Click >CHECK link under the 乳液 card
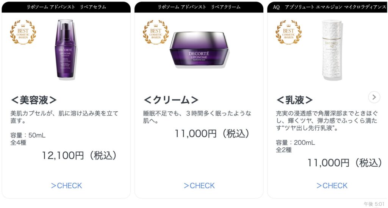Image resolution: width=388 pixels, height=208 pixels. [x=332, y=186]
